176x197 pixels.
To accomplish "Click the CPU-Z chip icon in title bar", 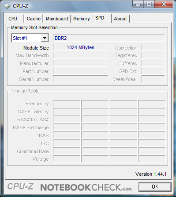I will [x=7, y=6].
